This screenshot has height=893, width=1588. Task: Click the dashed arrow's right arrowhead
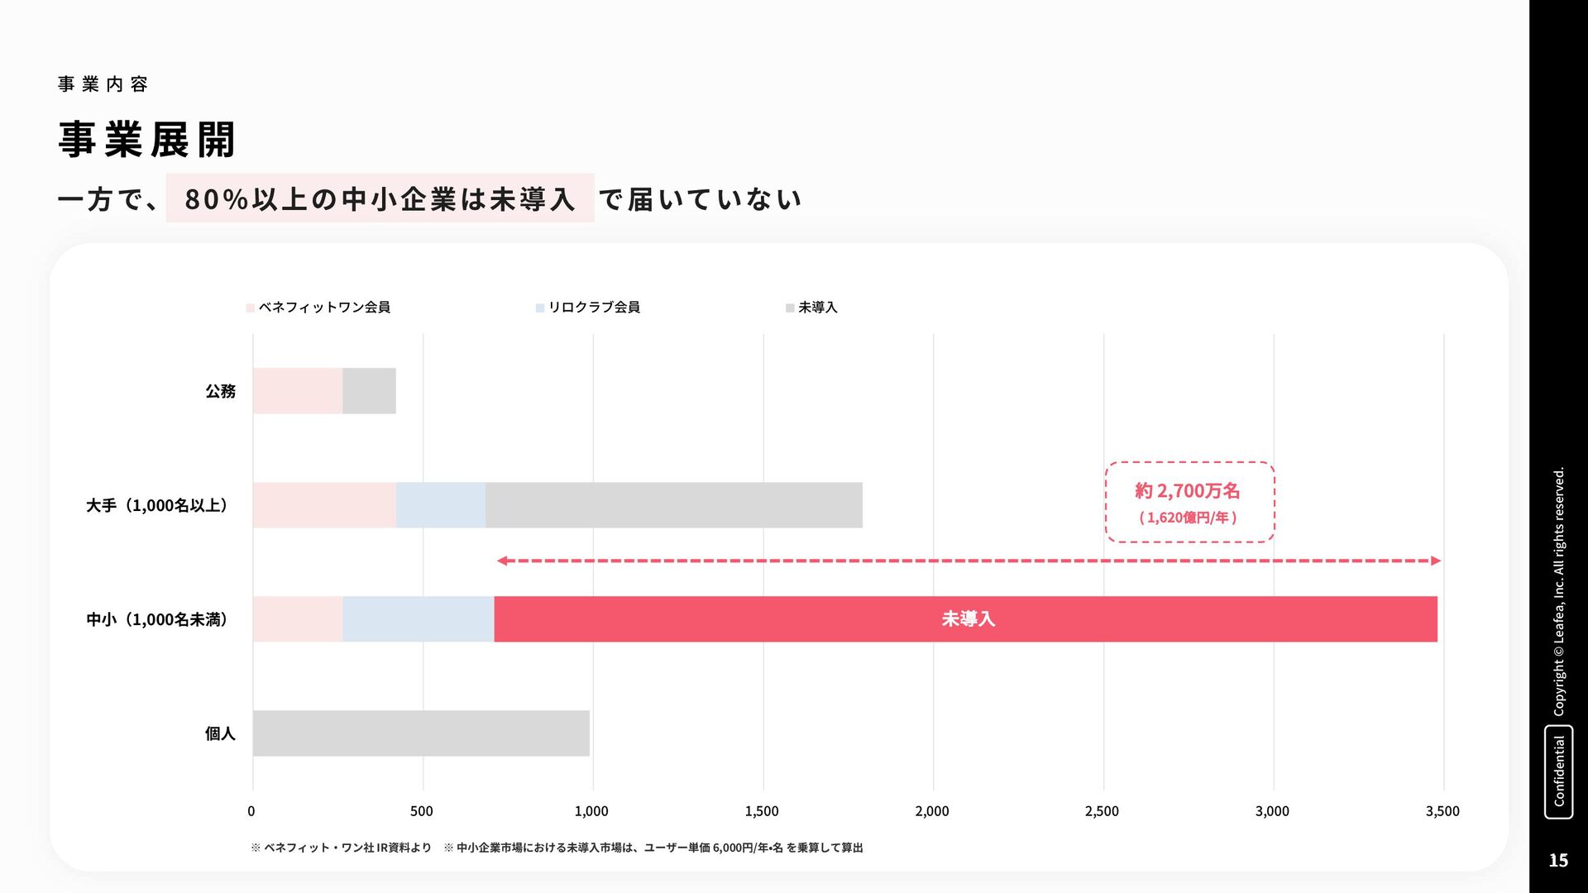pyautogui.click(x=1436, y=561)
